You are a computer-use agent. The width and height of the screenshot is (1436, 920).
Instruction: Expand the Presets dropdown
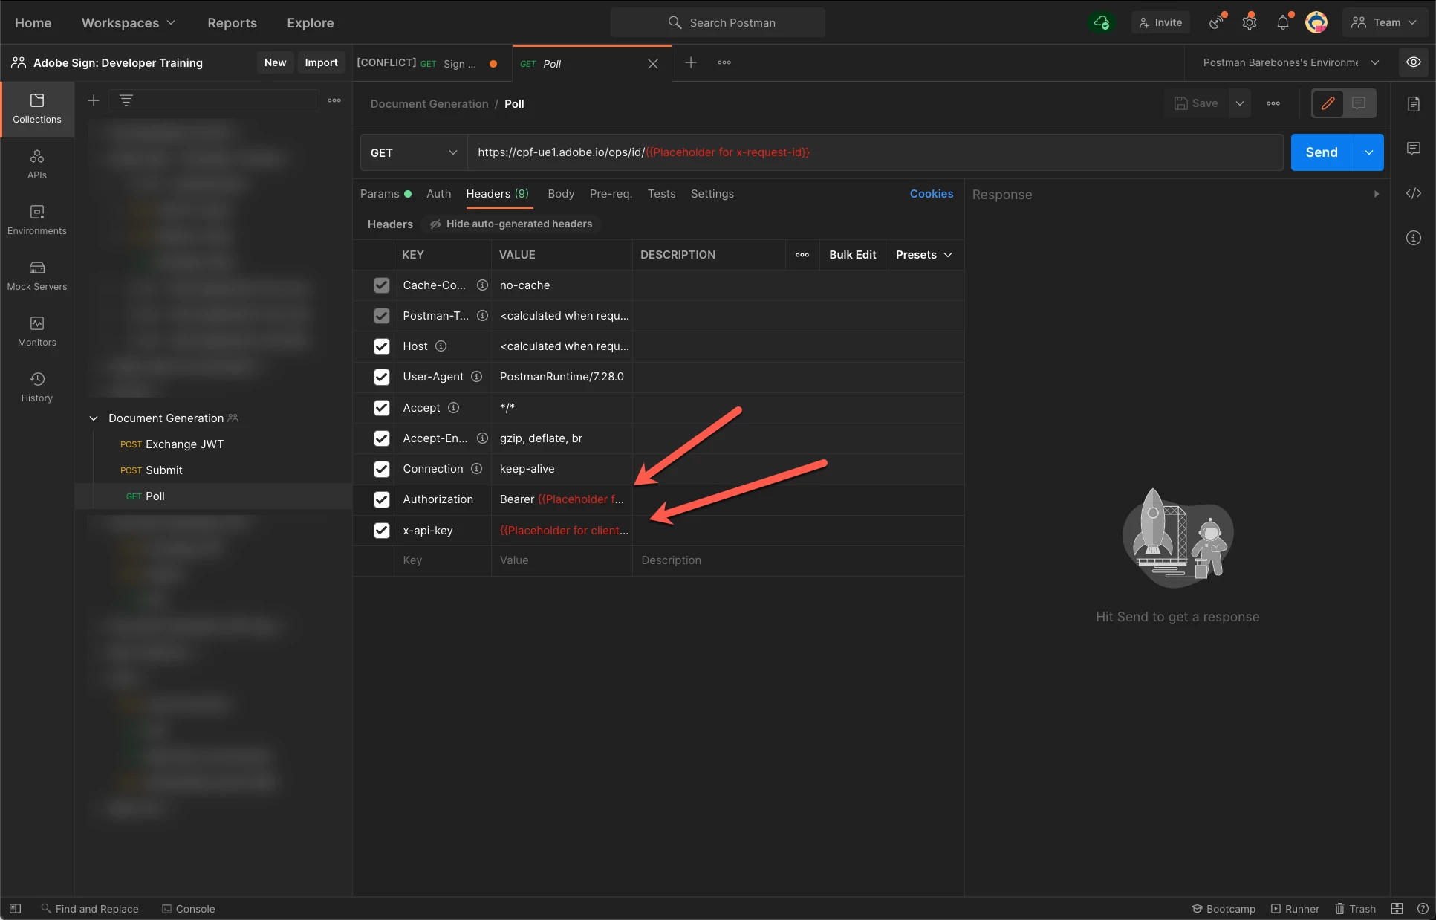(923, 255)
